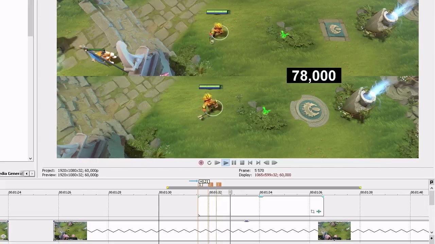Click video clip thumbnail near 00:01:36
435x244 pixels.
(334, 231)
